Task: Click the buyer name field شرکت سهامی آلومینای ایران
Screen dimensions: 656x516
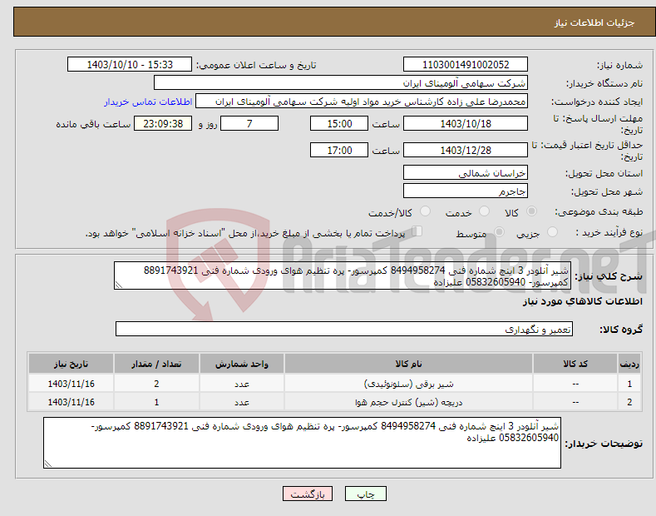Action: (341, 83)
